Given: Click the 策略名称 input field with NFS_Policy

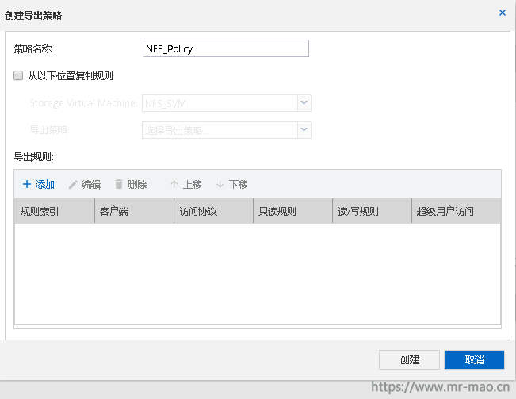Looking at the screenshot, I should 226,48.
